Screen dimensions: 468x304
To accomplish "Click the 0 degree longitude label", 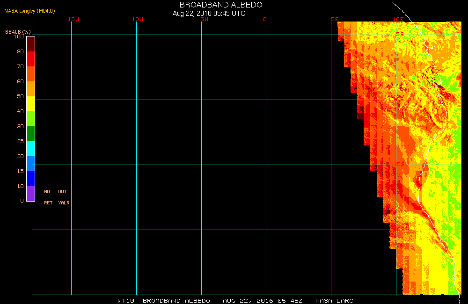I will (x=265, y=19).
